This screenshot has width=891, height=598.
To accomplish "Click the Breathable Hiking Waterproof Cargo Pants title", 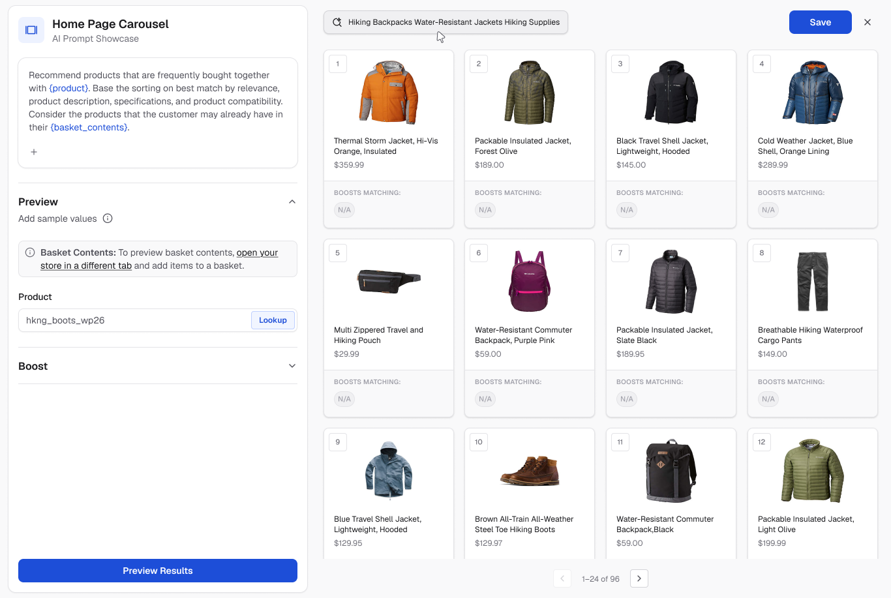I will pos(810,335).
